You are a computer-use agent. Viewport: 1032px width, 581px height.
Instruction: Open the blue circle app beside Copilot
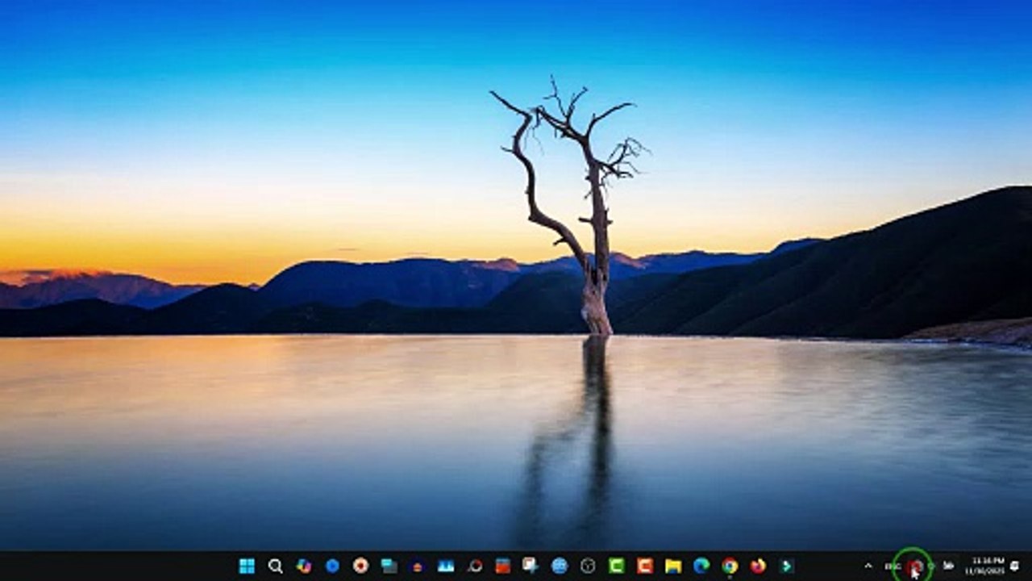(332, 566)
